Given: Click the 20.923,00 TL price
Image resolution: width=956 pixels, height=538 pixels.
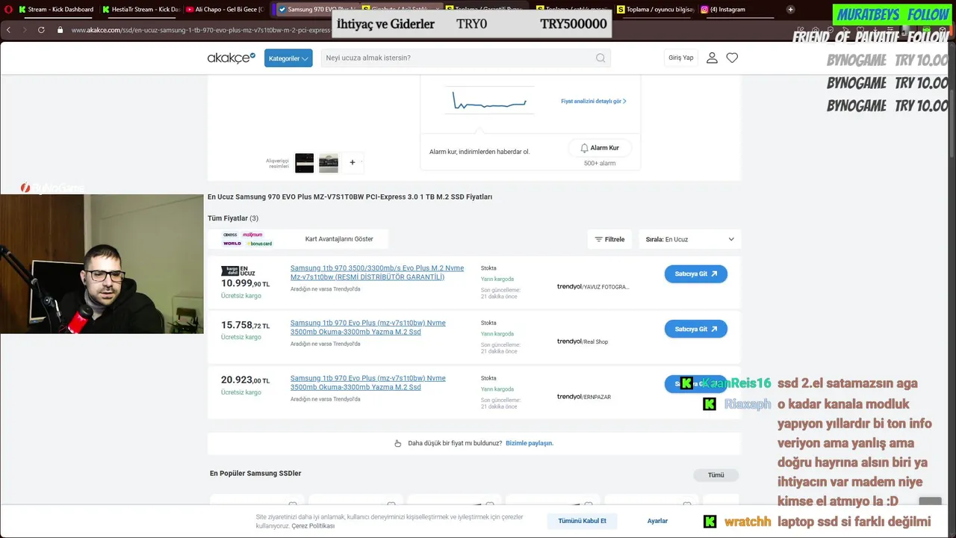Looking at the screenshot, I should [x=246, y=380].
